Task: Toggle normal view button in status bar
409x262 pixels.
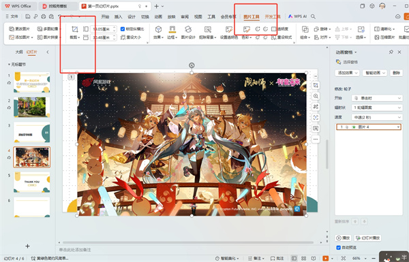Action: [294, 259]
